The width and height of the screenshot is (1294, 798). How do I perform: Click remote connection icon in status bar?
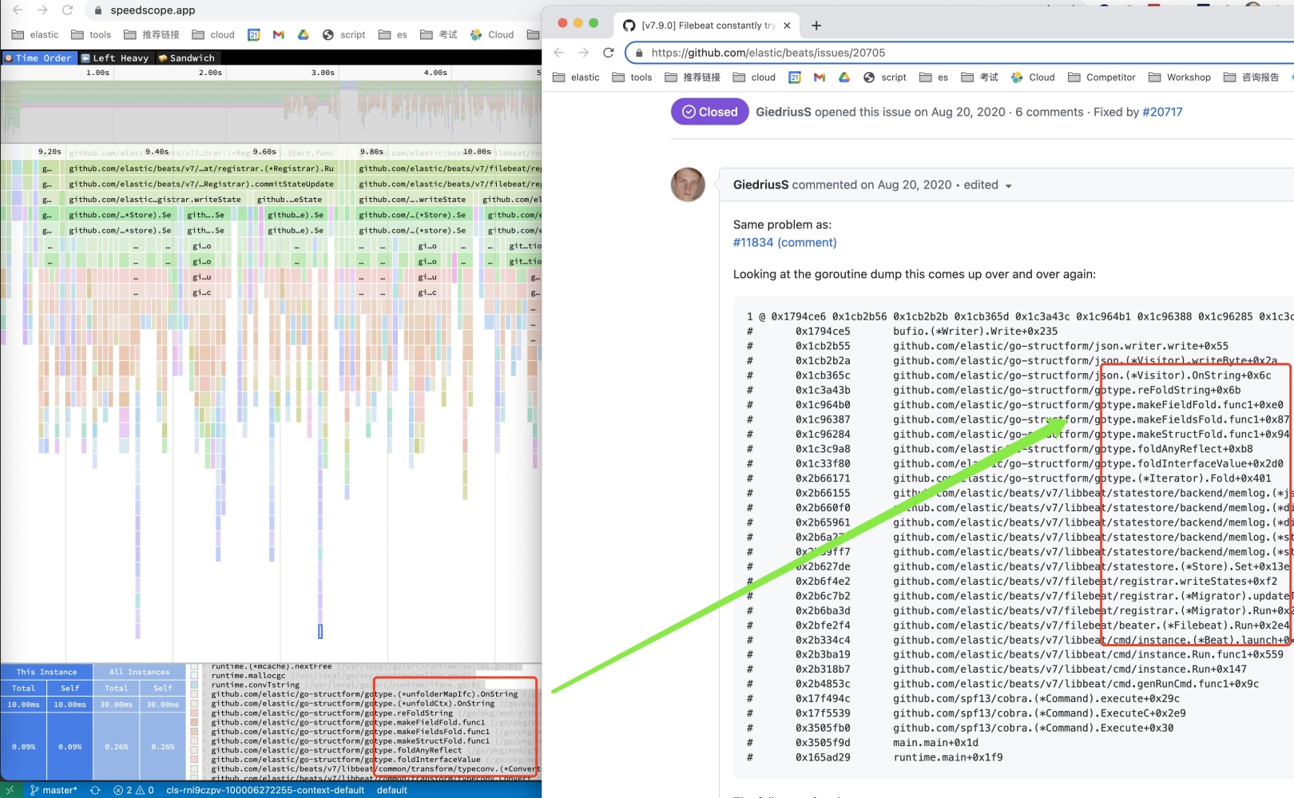coord(10,790)
